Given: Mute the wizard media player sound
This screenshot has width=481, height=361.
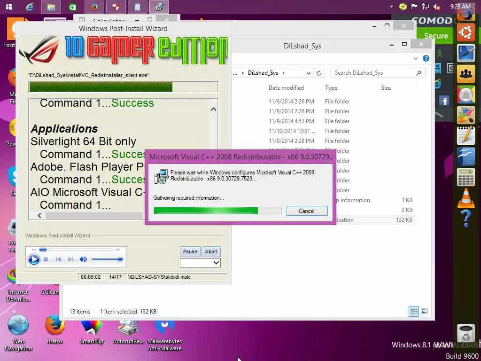Looking at the screenshot, I should (x=83, y=259).
